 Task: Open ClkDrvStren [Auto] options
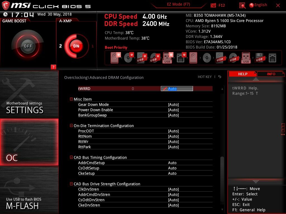[x=173, y=189]
